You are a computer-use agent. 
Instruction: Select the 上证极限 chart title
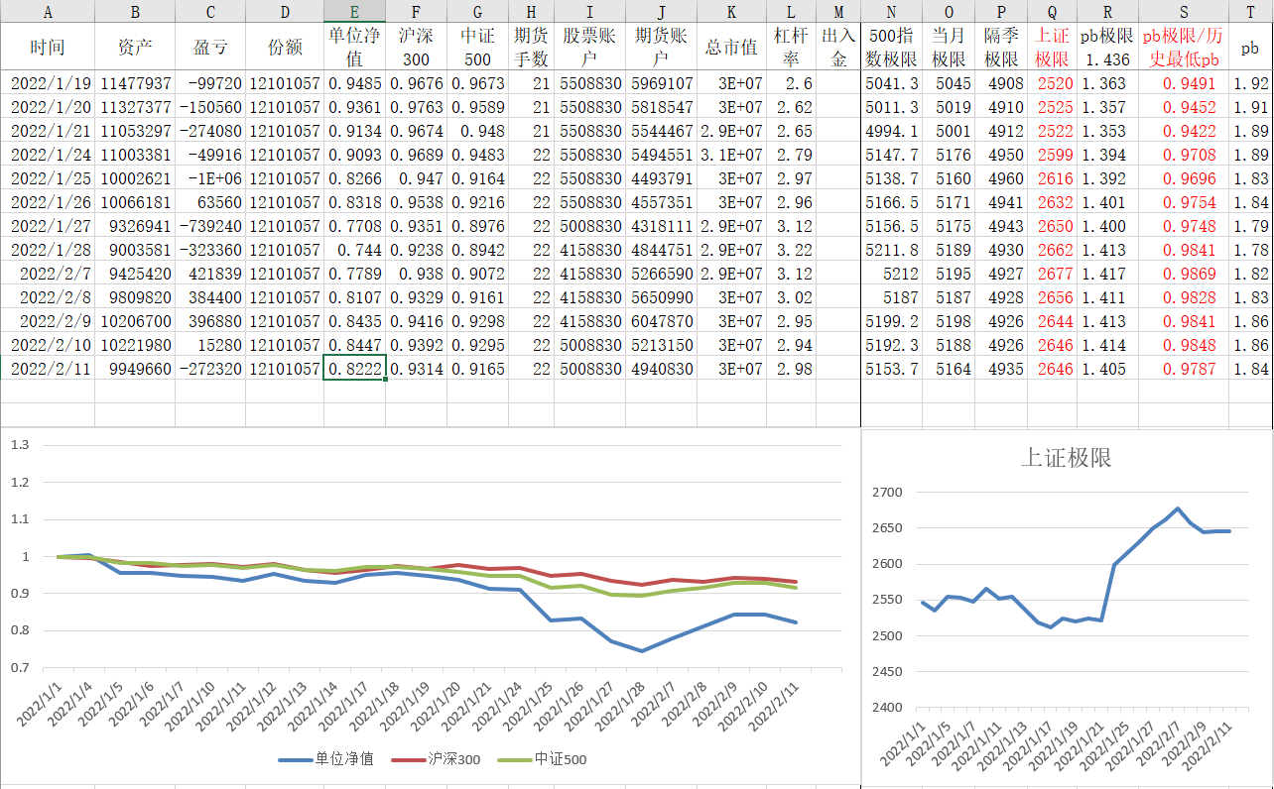click(x=1066, y=457)
